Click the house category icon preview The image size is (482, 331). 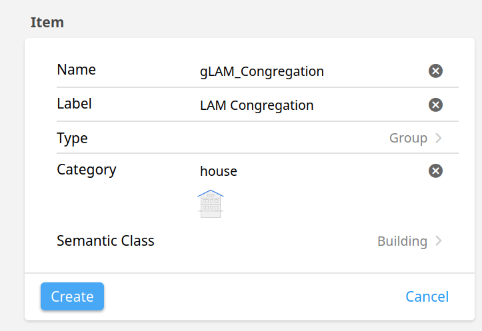click(x=211, y=204)
